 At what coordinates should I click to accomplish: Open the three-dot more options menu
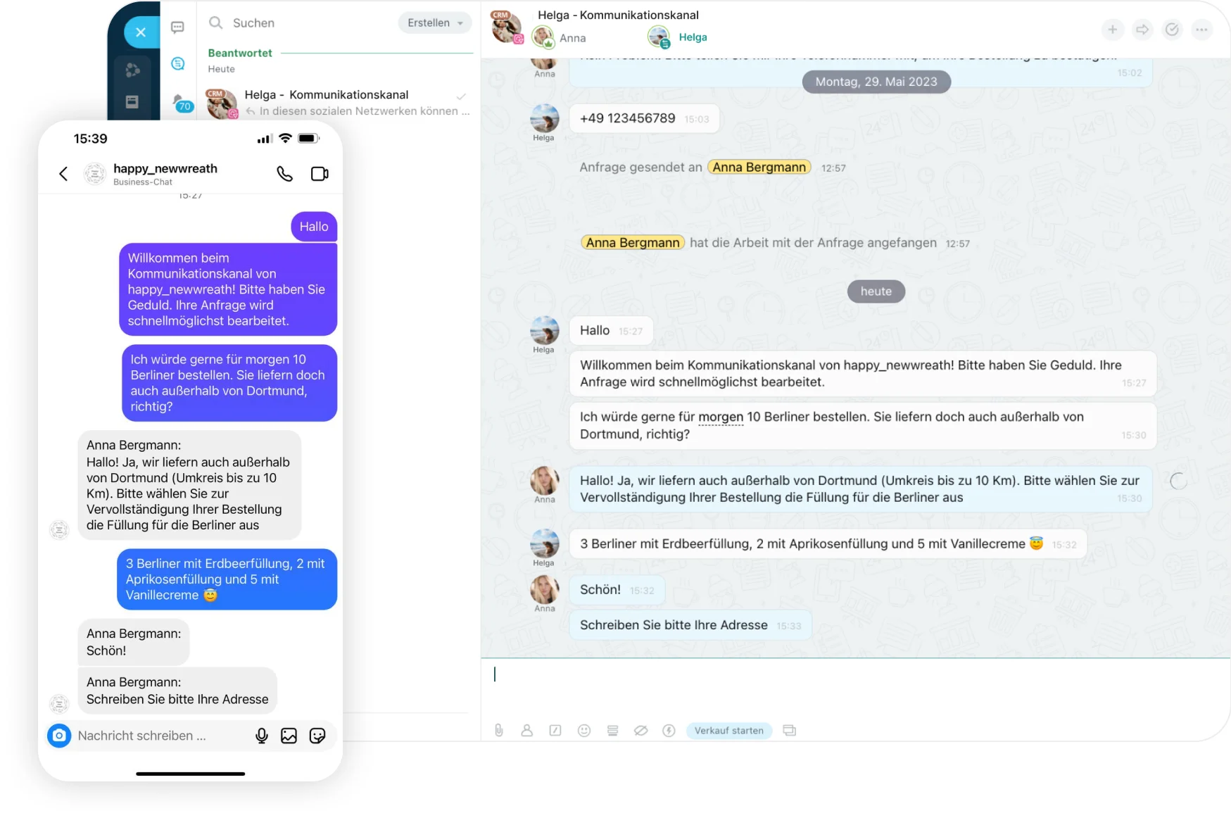(1201, 30)
